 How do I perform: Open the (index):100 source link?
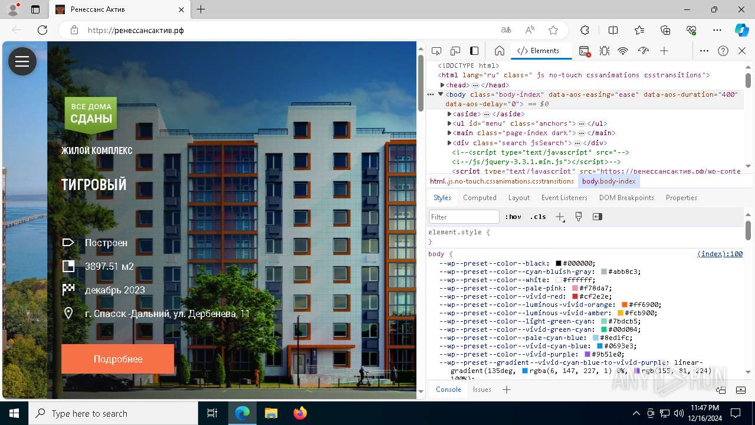coord(720,254)
